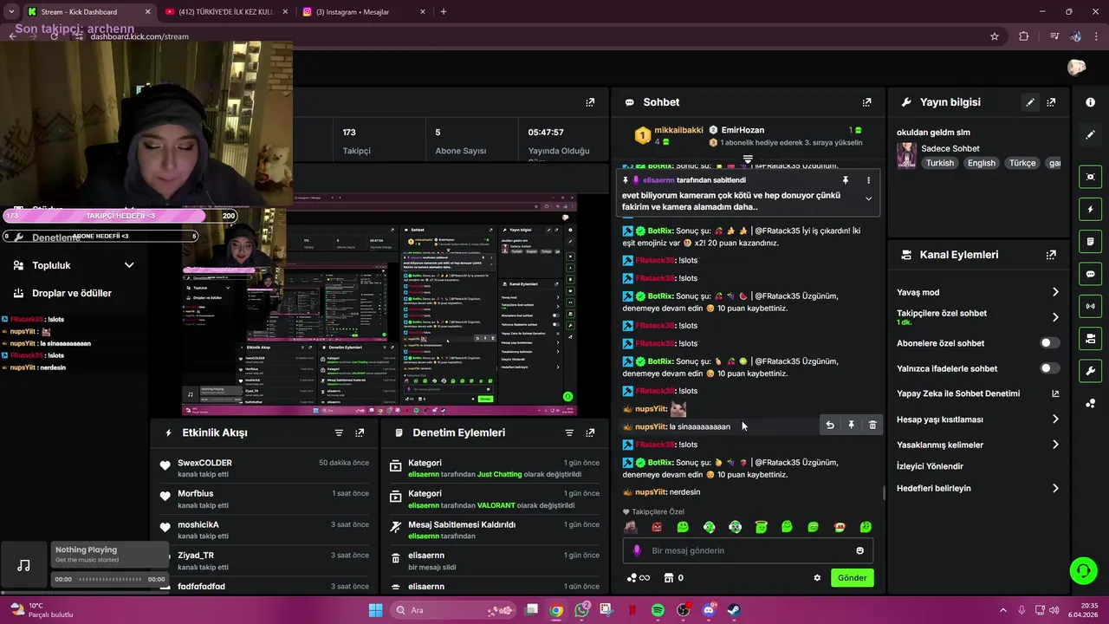Collapse the chat leaderboard with drag handle
Image resolution: width=1109 pixels, height=624 pixels.
click(748, 159)
